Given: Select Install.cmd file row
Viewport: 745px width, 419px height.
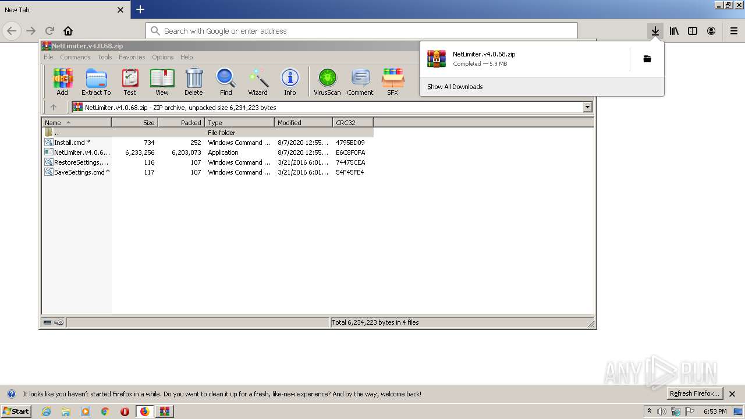Looking at the screenshot, I should [x=208, y=143].
